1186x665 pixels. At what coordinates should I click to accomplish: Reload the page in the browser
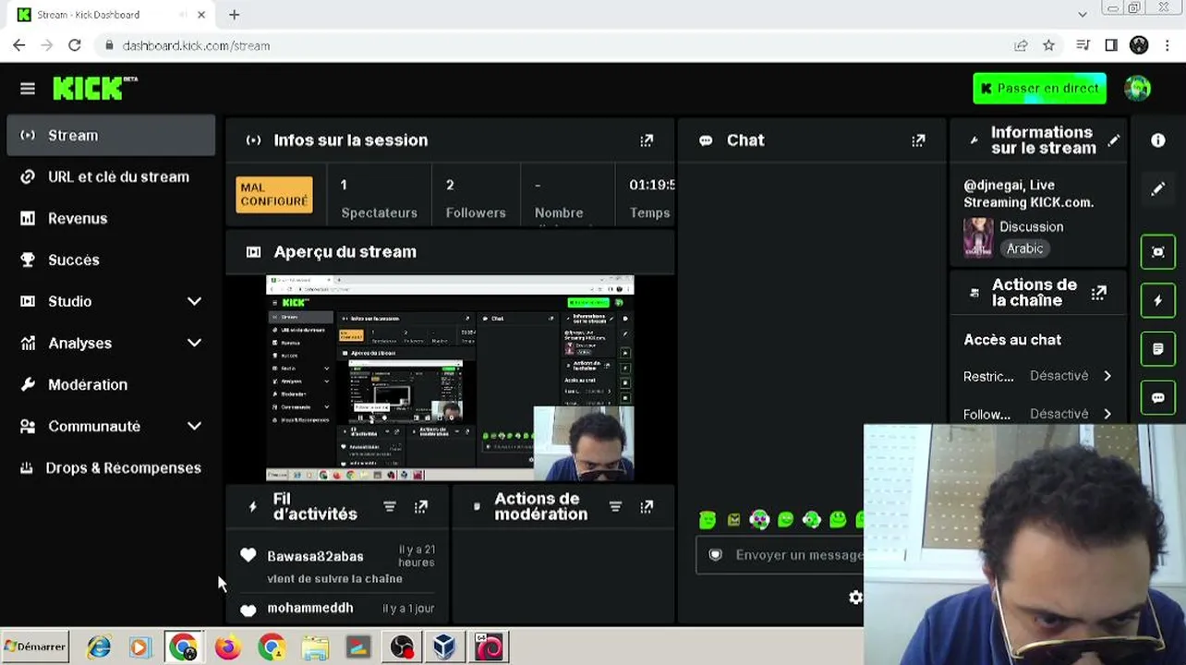pyautogui.click(x=75, y=45)
